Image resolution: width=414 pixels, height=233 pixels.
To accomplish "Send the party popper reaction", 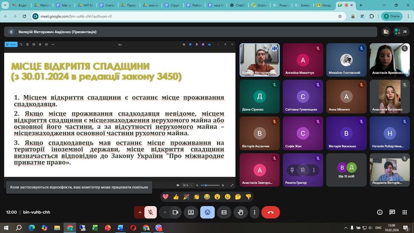I will [186, 197].
